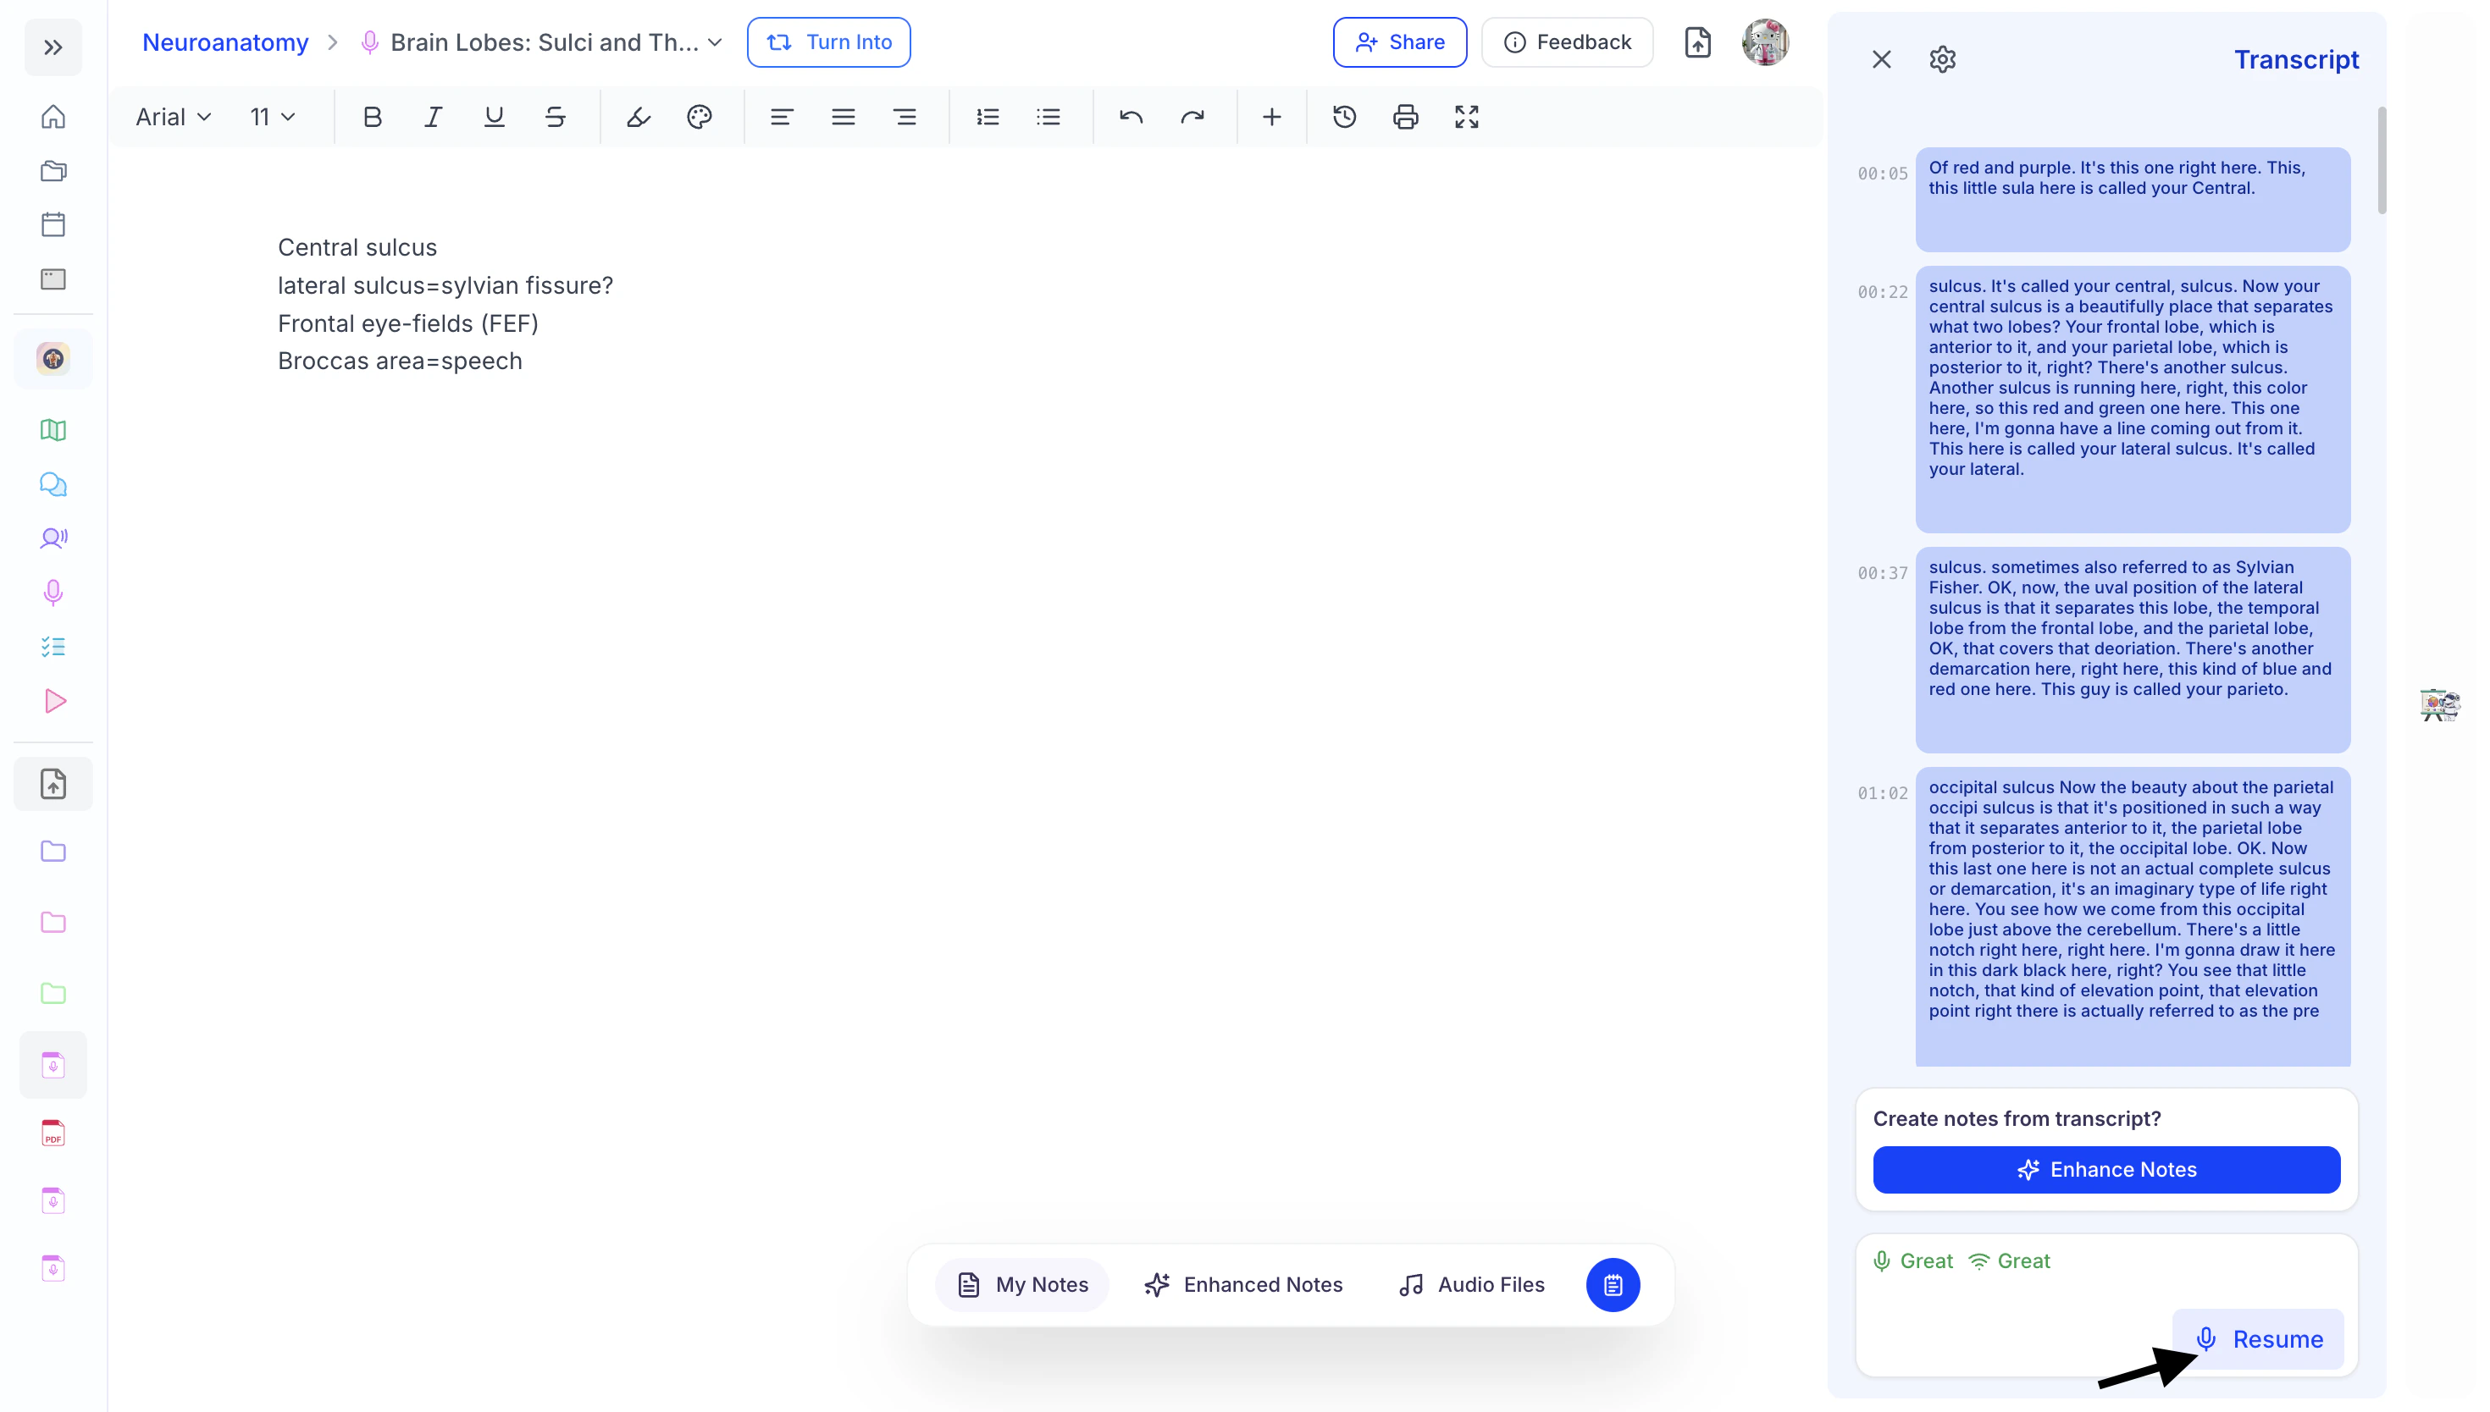The width and height of the screenshot is (2490, 1412).
Task: Open transcript settings gear icon
Action: click(x=1942, y=60)
